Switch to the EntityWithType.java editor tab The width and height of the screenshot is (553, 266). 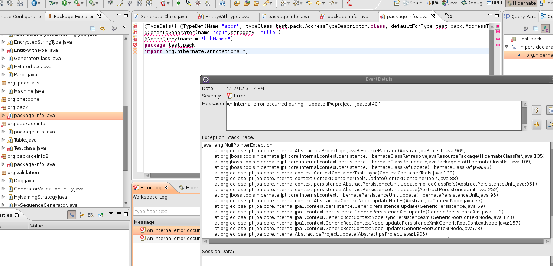(227, 16)
